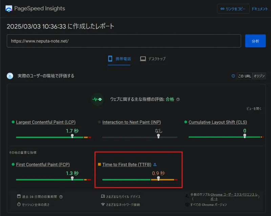Click the 分析 button
This screenshot has height=216, width=271.
pos(255,40)
